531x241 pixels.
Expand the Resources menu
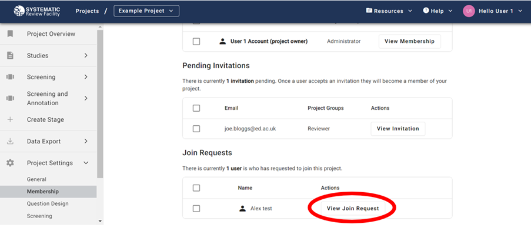pyautogui.click(x=389, y=11)
